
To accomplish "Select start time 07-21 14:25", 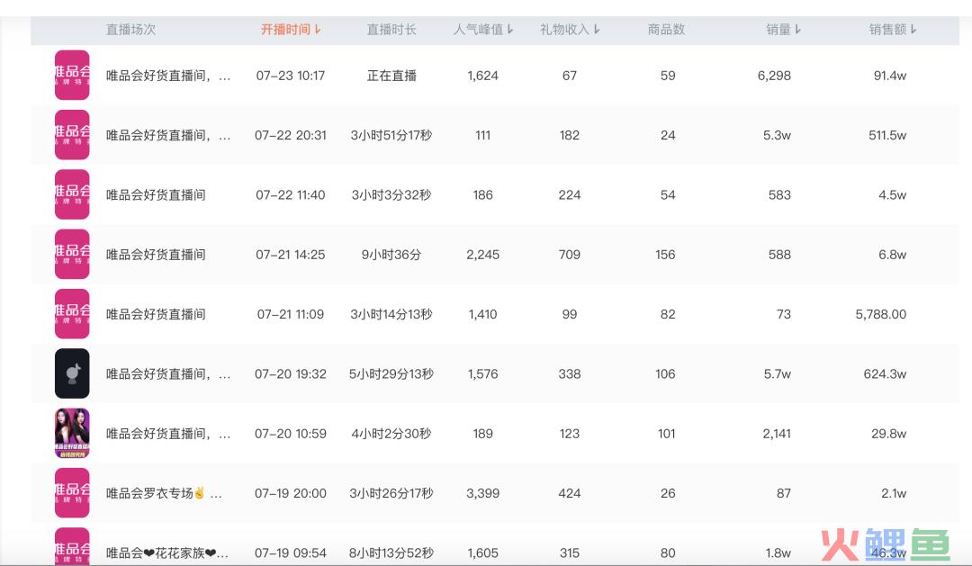I will coord(290,254).
